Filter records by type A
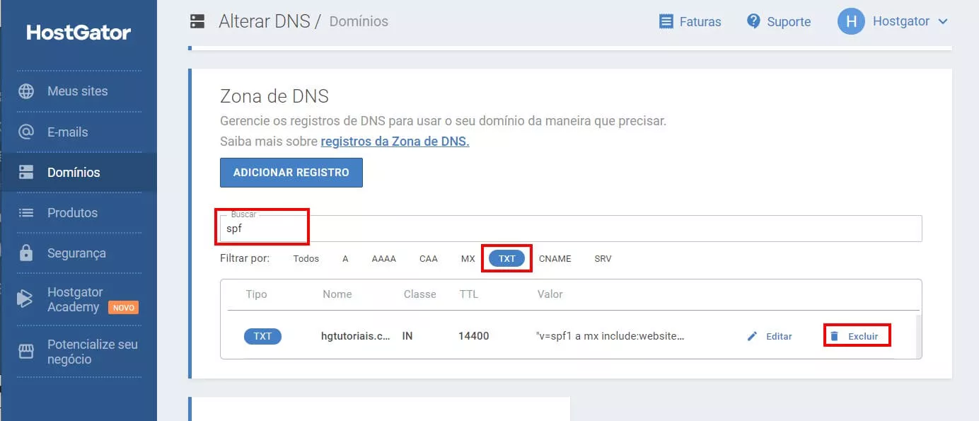 pyautogui.click(x=345, y=259)
